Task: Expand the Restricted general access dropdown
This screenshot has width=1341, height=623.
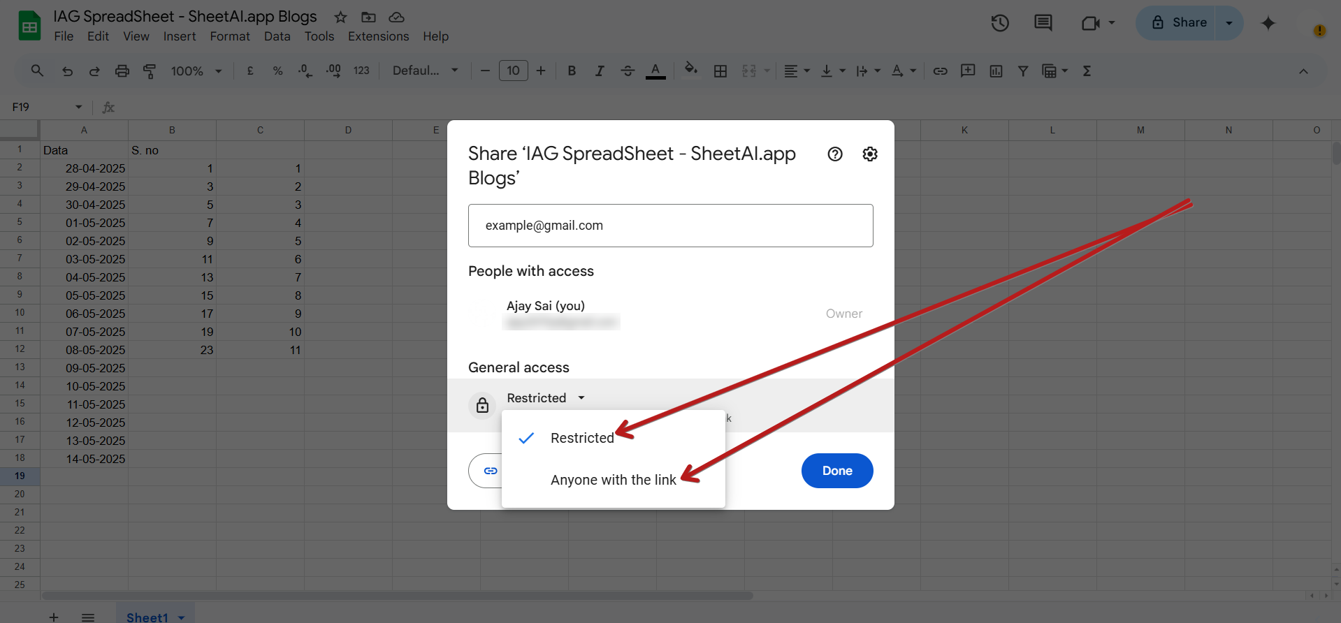Action: (546, 398)
